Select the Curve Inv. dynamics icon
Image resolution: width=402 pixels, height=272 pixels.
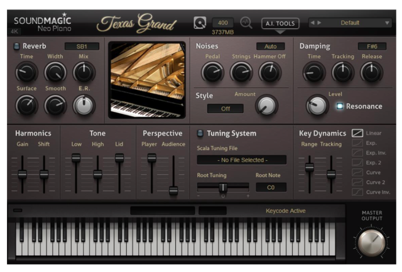tap(357, 192)
